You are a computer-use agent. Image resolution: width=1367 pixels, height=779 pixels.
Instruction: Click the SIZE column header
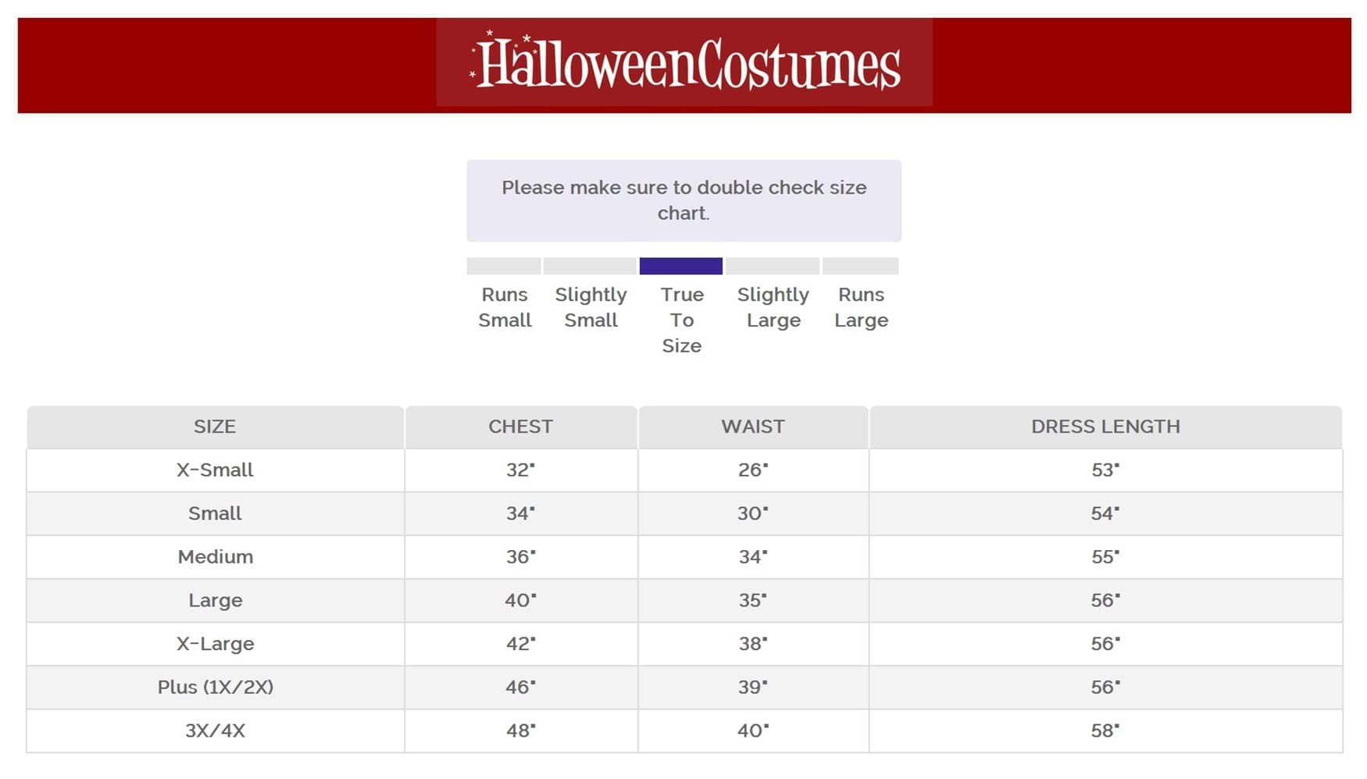215,427
